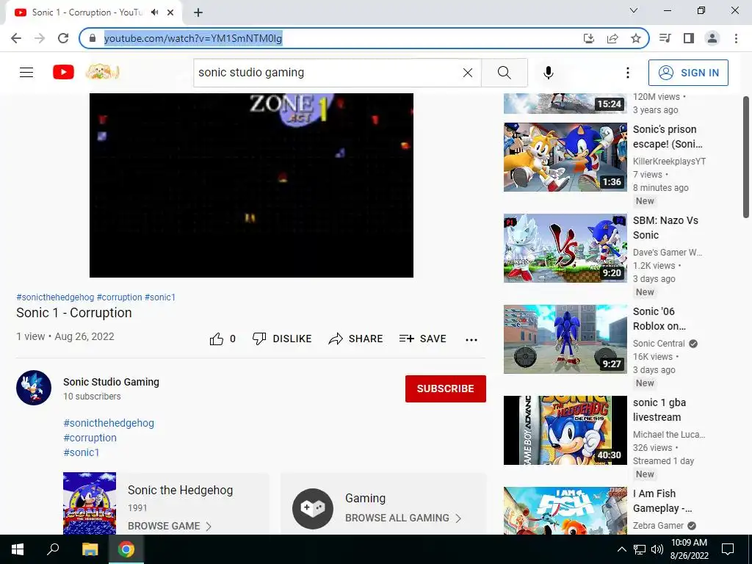Go to YouTube home via the logo
This screenshot has height=564, width=752.
click(x=63, y=73)
